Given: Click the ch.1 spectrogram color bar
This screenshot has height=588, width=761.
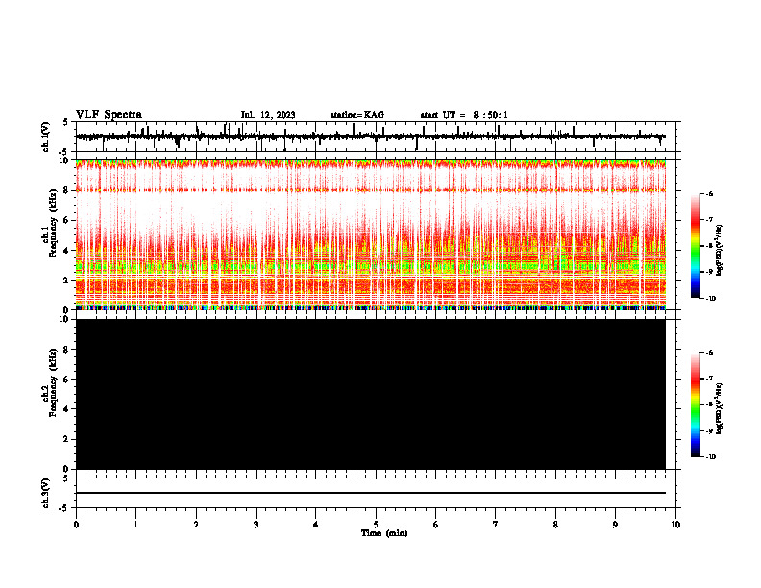Looking at the screenshot, I should [x=696, y=246].
